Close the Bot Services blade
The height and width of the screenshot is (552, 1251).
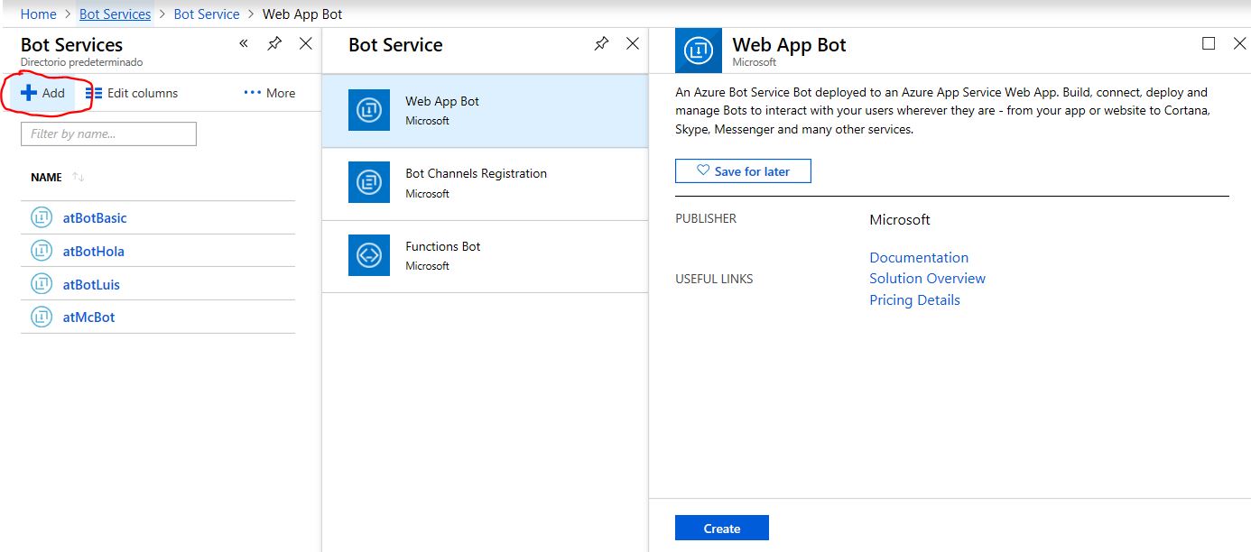(x=306, y=43)
